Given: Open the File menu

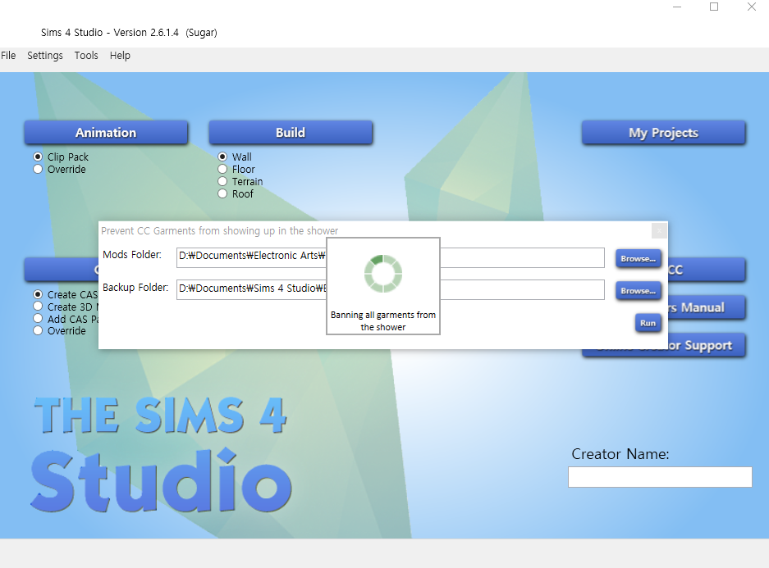Looking at the screenshot, I should click(x=8, y=56).
